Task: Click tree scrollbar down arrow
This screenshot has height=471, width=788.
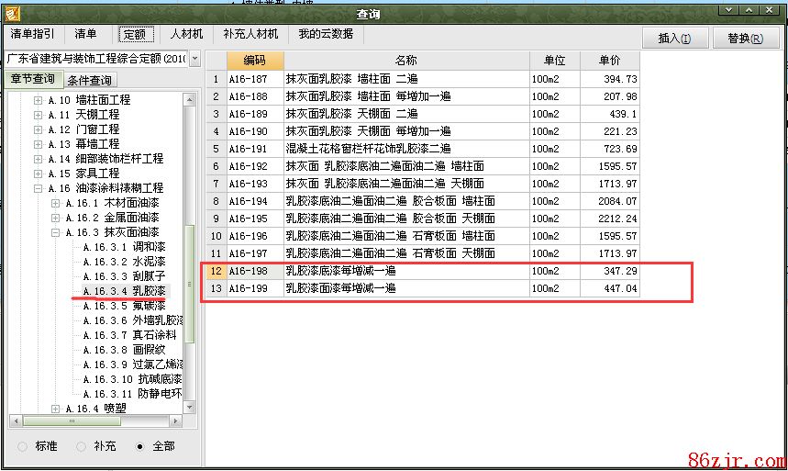Action: click(x=190, y=407)
